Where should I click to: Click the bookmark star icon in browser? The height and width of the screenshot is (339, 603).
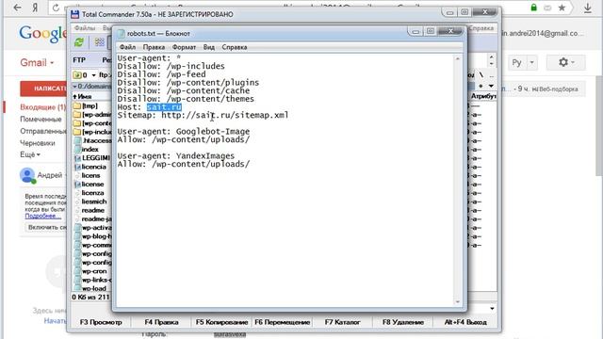click(x=562, y=8)
